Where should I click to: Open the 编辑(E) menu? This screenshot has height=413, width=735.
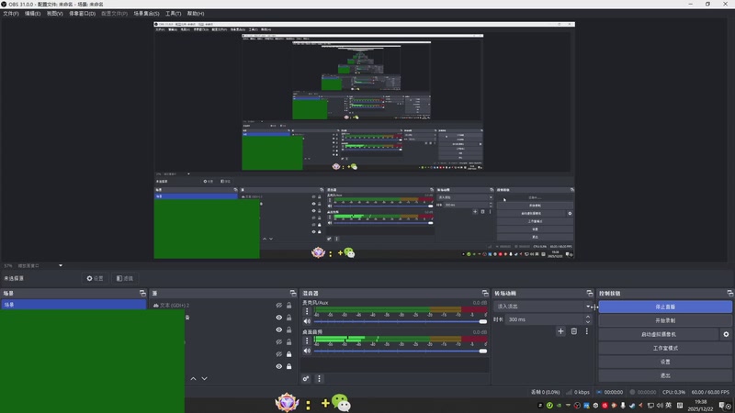click(32, 14)
